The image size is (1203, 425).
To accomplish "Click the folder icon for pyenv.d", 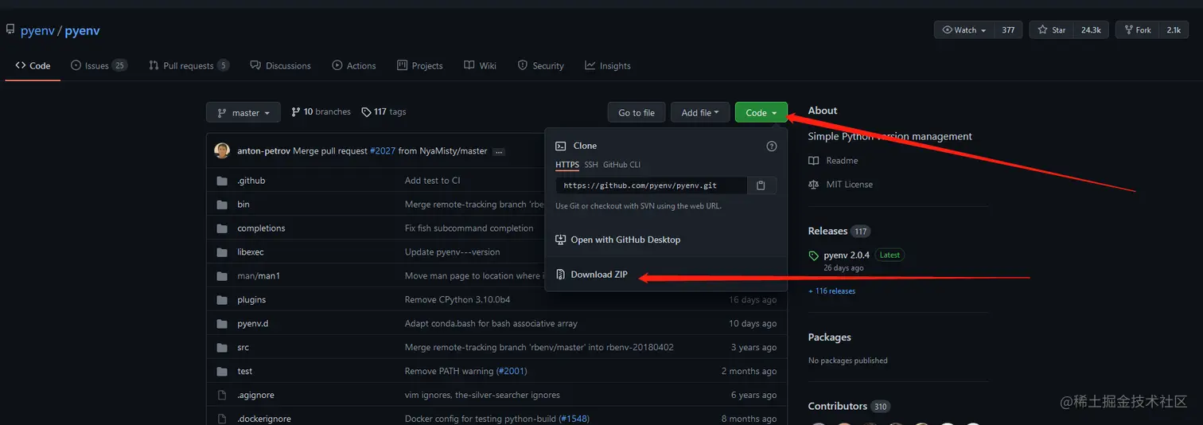I will tap(222, 324).
